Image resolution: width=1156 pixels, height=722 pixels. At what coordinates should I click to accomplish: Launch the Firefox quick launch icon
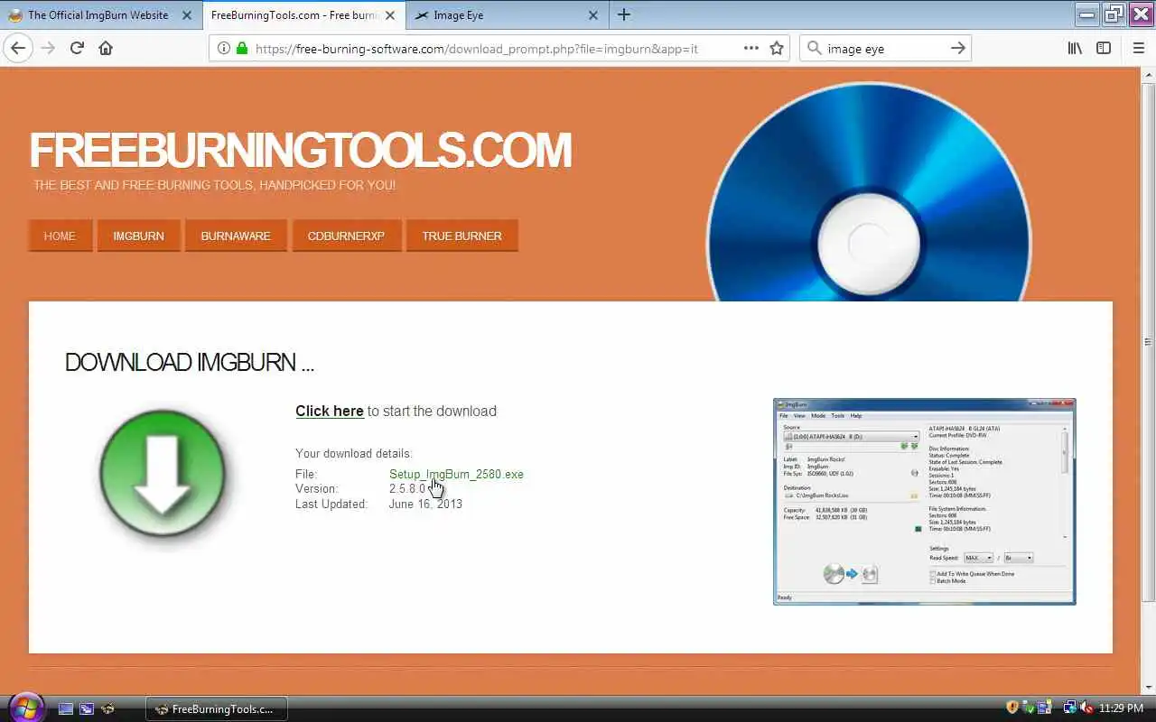click(108, 708)
